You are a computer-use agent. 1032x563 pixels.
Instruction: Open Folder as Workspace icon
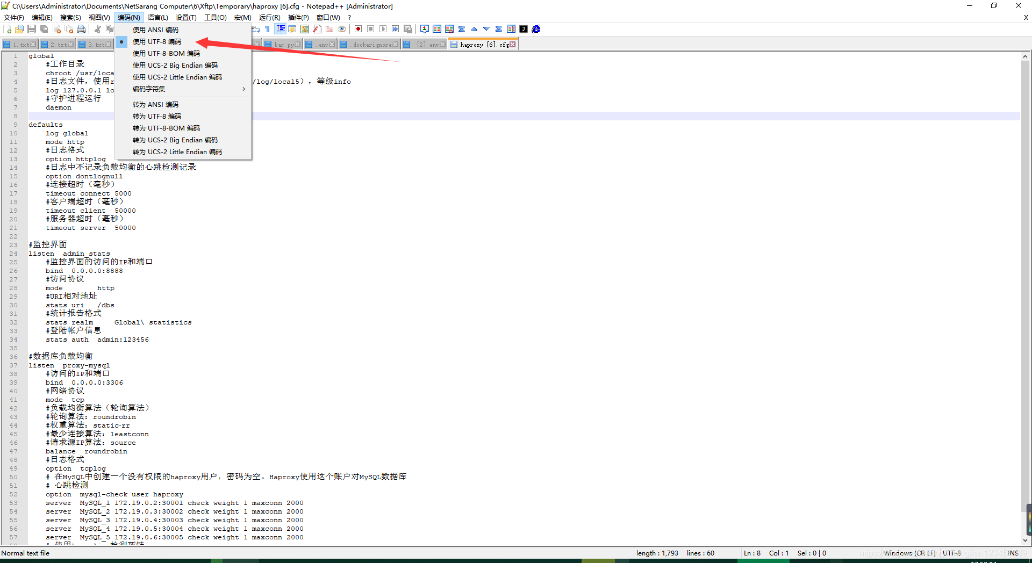click(329, 29)
